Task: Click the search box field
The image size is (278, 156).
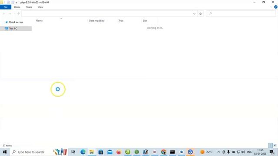Action: click(x=241, y=13)
